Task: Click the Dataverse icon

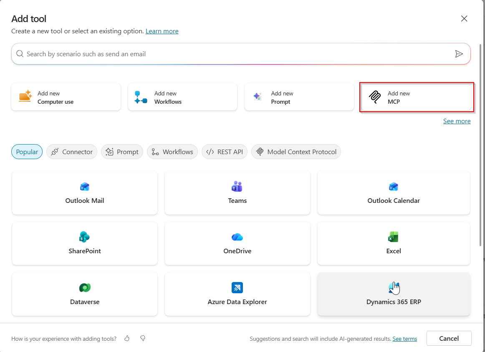Action: coord(85,287)
